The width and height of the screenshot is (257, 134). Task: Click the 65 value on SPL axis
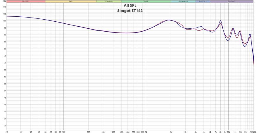(x=5, y=70)
